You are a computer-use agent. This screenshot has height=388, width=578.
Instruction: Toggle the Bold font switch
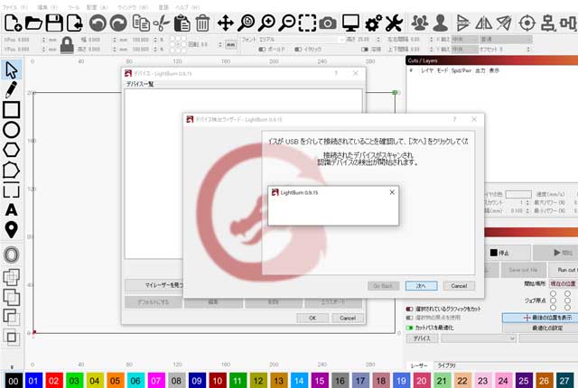pyautogui.click(x=262, y=49)
